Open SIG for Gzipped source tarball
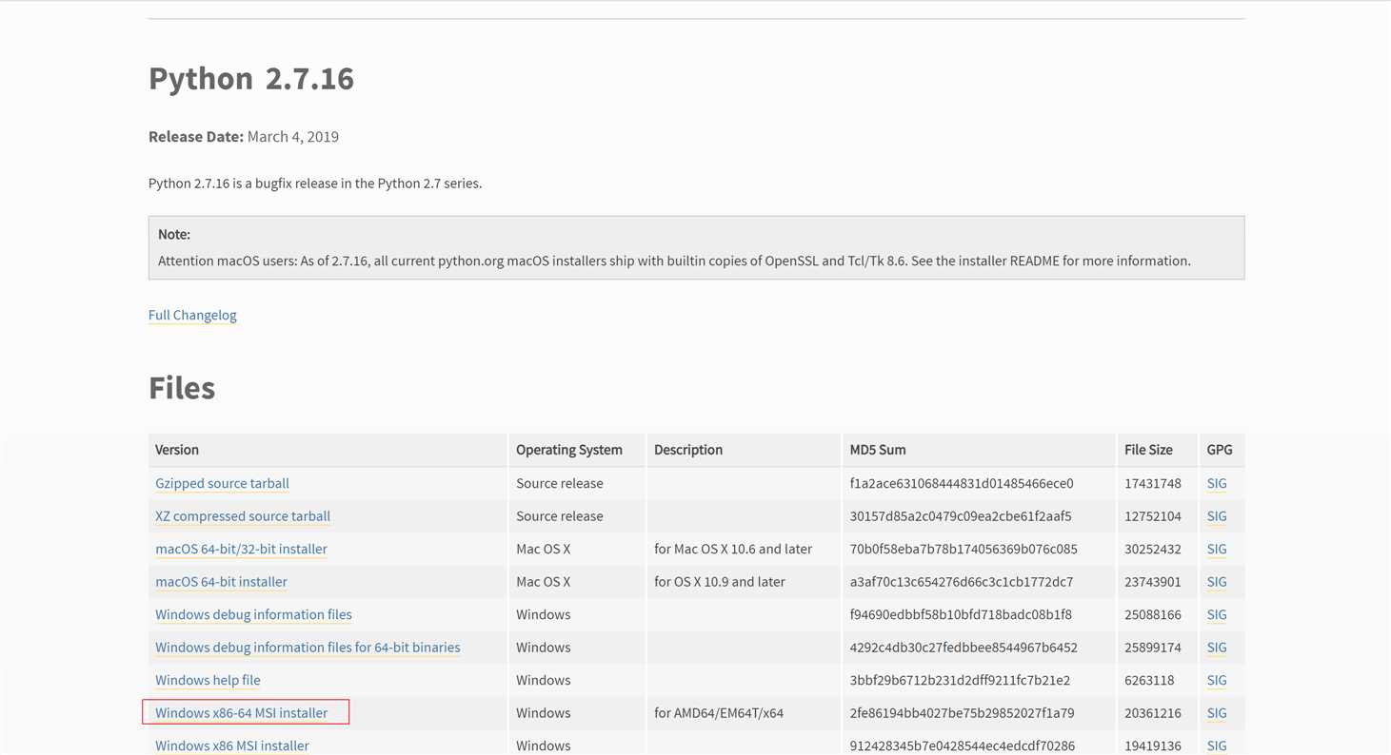The width and height of the screenshot is (1391, 755). [1217, 483]
